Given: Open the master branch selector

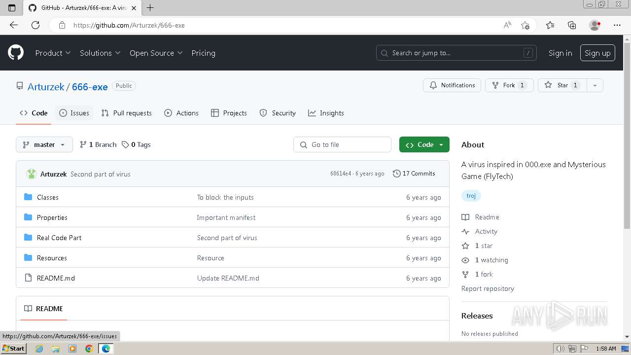Looking at the screenshot, I should (x=44, y=144).
